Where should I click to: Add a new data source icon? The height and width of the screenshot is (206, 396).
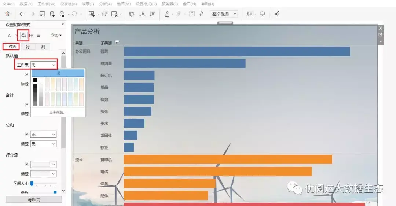(x=52, y=14)
